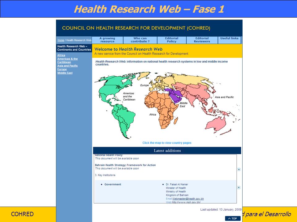This screenshot has height=222, width=297.
Task: Open the Middle East sidebar link
Action: point(65,73)
